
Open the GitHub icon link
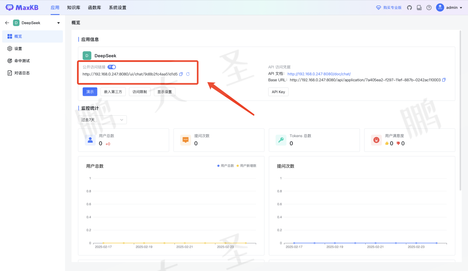[409, 7]
